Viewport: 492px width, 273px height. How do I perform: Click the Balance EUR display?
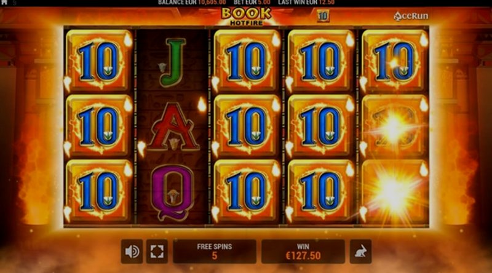(192, 2)
